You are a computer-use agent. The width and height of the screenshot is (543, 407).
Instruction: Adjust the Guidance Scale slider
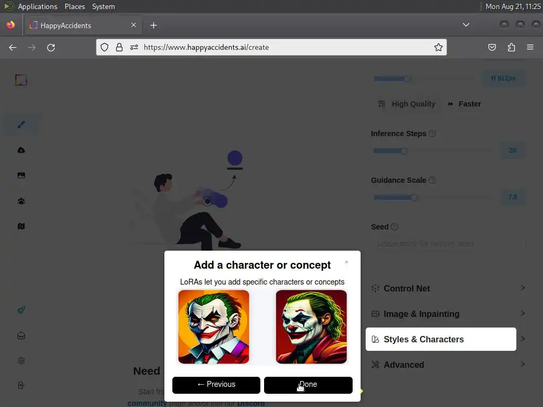point(414,198)
